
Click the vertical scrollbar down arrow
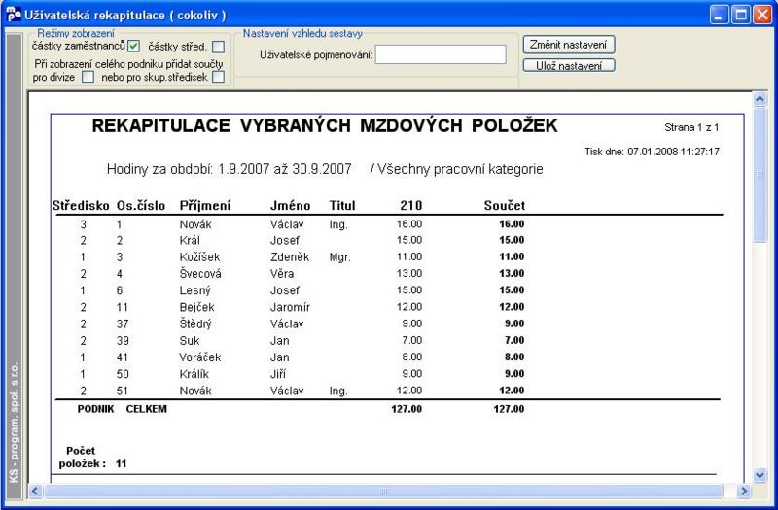tap(760, 475)
